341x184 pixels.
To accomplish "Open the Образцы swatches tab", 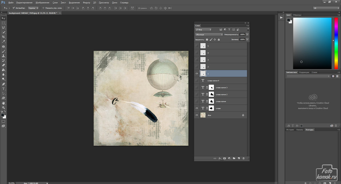I will tap(297, 15).
